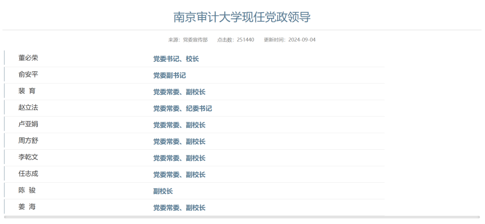Click the update time 2024-09-04
This screenshot has width=485, height=224.
302,40
